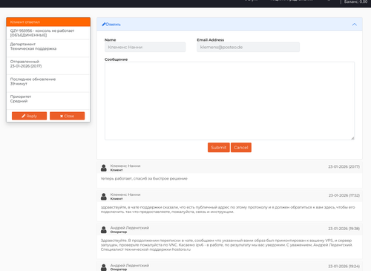Click the orange Reply button in the sidebar
Viewport: 371px width, 271px height.
pyautogui.click(x=29, y=116)
